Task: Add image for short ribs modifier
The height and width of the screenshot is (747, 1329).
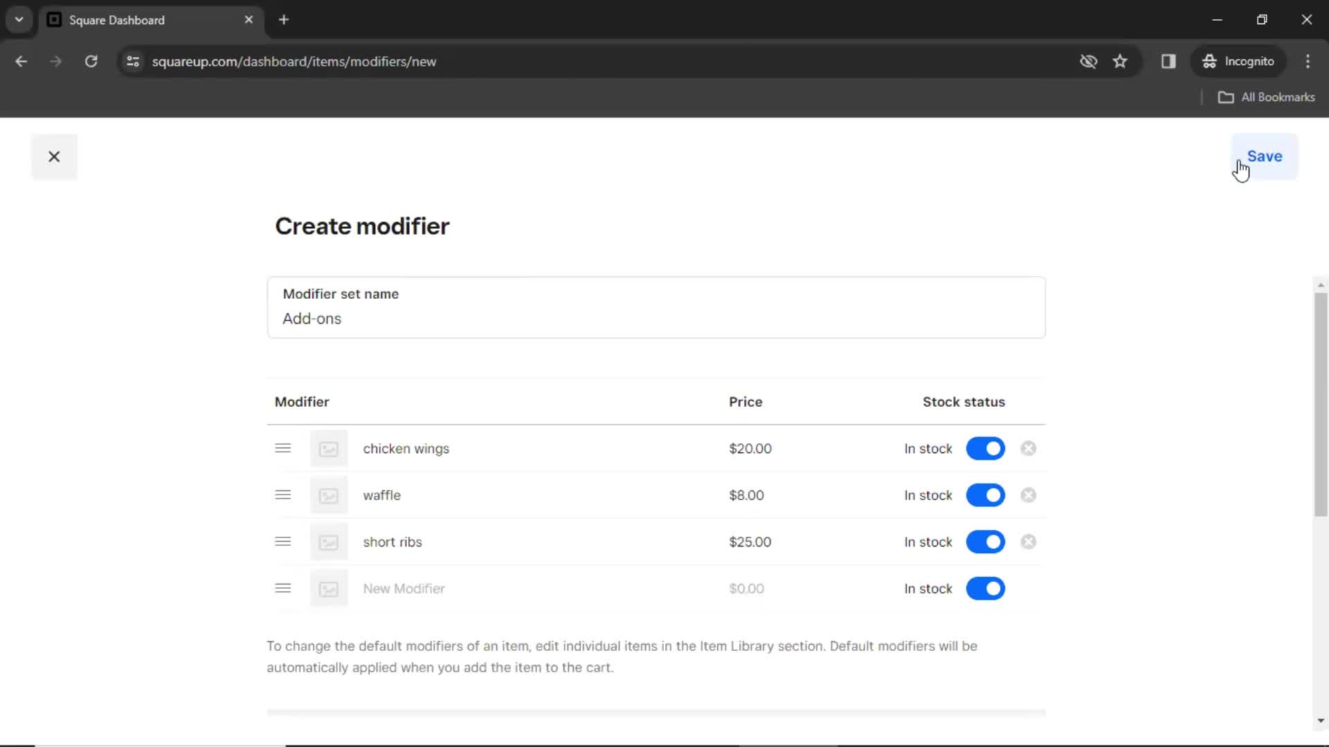Action: (x=329, y=542)
